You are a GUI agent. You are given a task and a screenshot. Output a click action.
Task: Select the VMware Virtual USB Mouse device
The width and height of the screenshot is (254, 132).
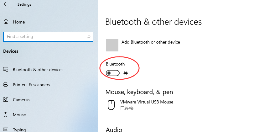[x=147, y=102]
